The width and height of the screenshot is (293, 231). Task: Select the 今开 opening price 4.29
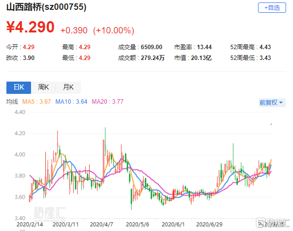click(x=29, y=47)
